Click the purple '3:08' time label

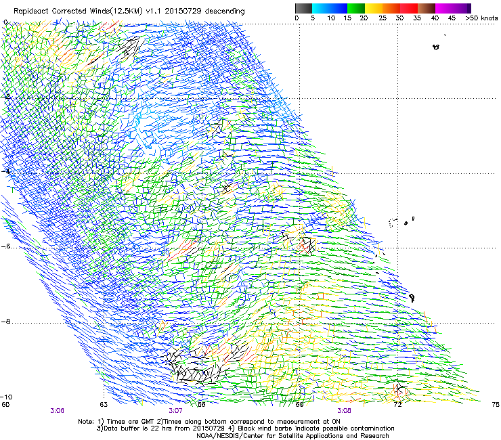344,411
